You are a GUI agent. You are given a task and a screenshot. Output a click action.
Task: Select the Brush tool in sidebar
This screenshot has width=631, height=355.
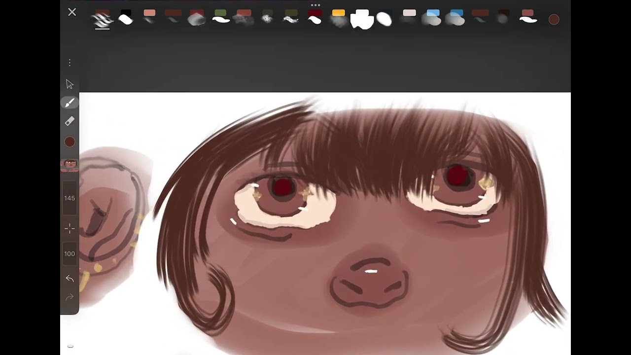[x=70, y=103]
